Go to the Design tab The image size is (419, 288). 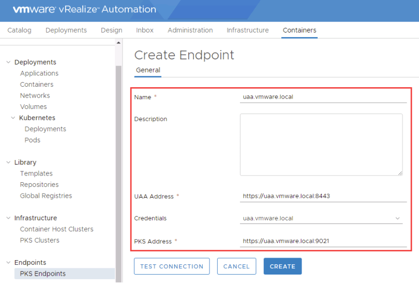pyautogui.click(x=111, y=30)
